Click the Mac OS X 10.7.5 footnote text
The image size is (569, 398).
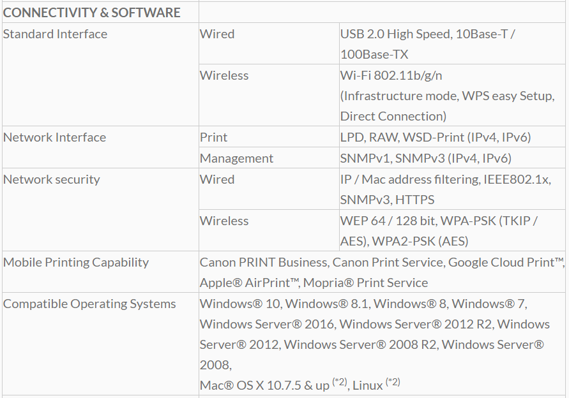[x=264, y=385]
